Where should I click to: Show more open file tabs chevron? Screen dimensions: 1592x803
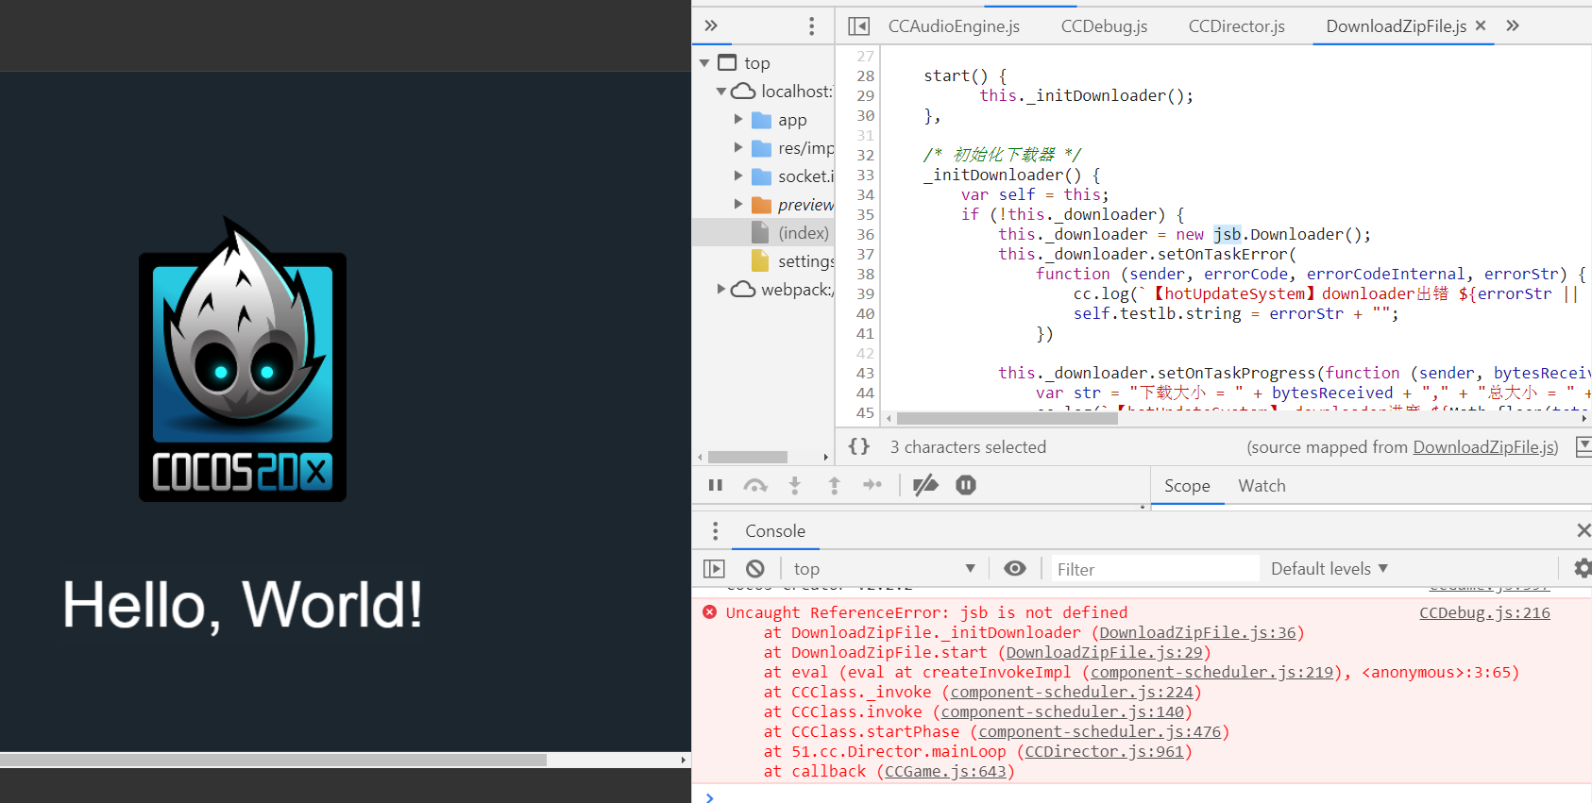coord(1513,25)
